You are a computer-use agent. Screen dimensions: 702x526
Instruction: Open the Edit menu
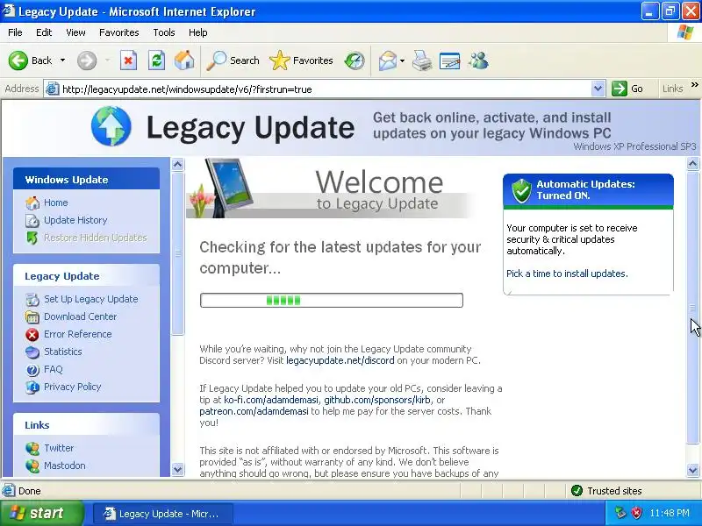tap(44, 32)
